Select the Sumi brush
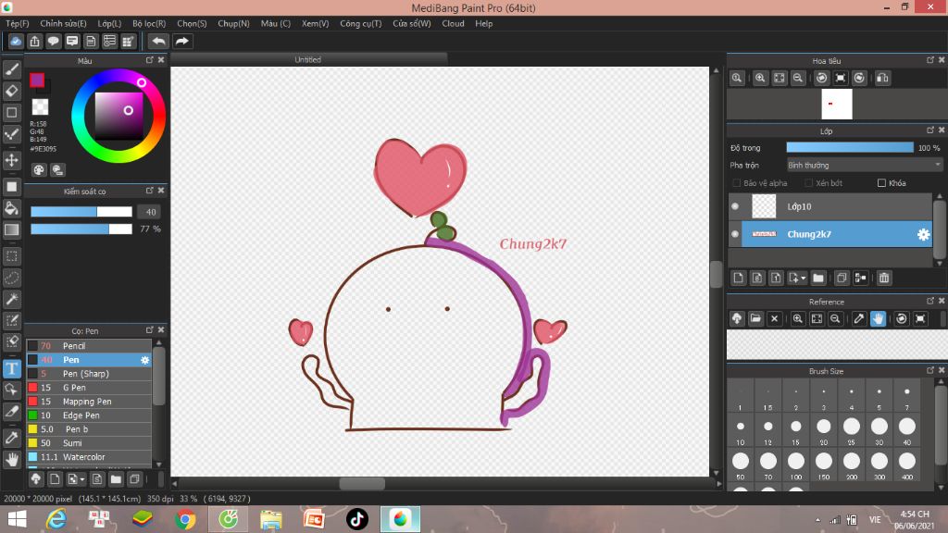 tap(89, 443)
